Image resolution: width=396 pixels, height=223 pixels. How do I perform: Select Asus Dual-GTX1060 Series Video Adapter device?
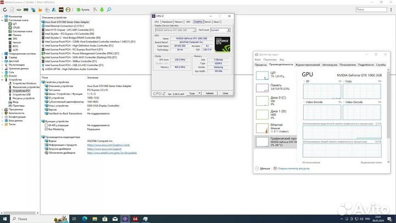(x=67, y=22)
